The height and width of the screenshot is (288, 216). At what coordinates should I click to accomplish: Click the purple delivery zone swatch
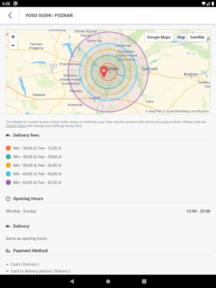[x=8, y=182]
